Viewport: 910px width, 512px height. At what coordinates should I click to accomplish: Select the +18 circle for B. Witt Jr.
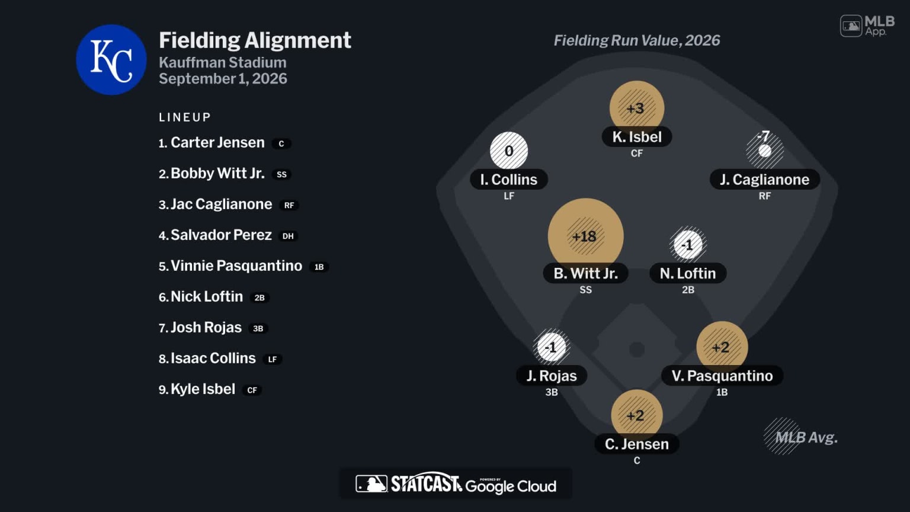585,236
